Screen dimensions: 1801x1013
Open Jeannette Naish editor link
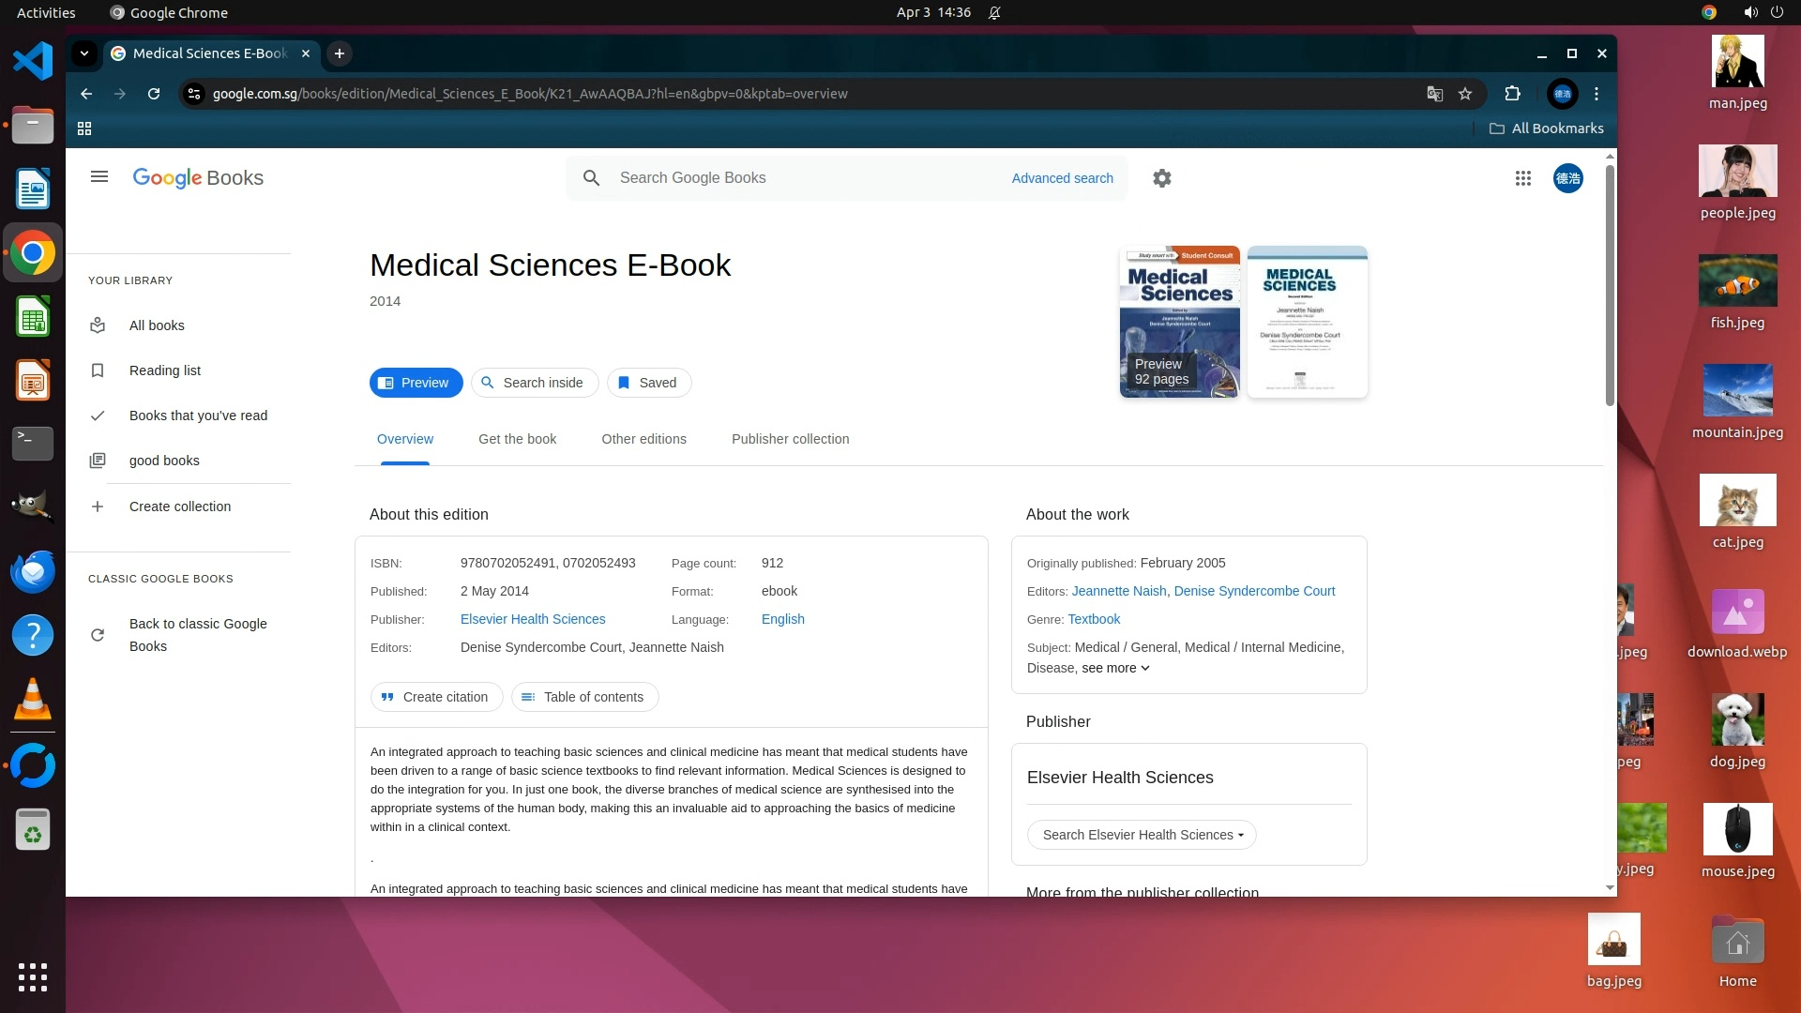1119,591
